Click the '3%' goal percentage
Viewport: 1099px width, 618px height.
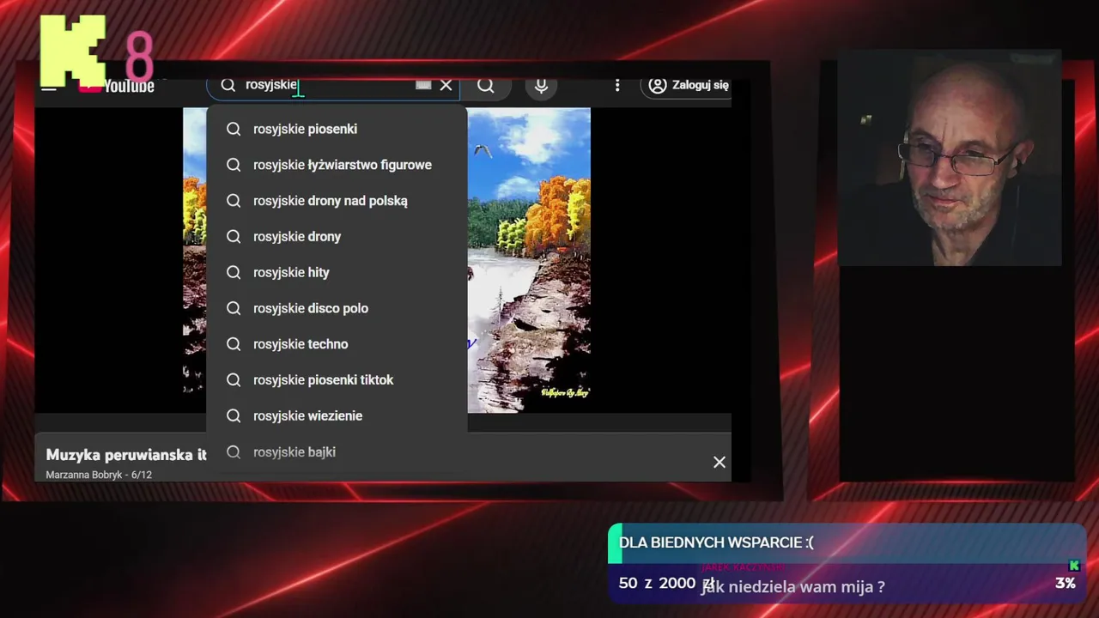coord(1066,583)
